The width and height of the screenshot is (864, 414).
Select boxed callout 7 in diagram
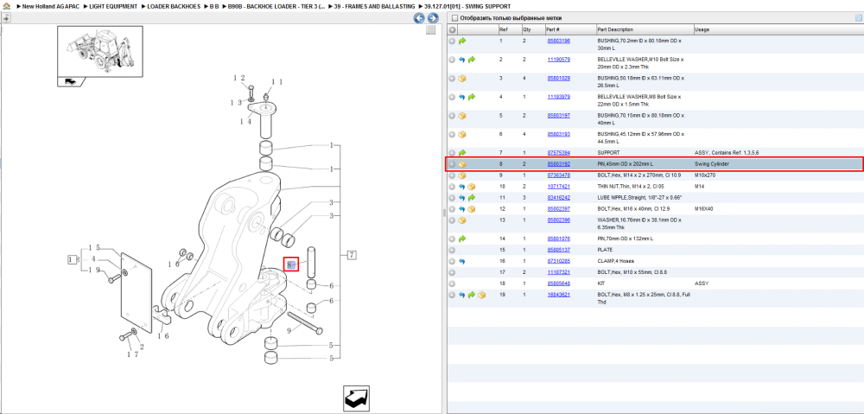351,255
